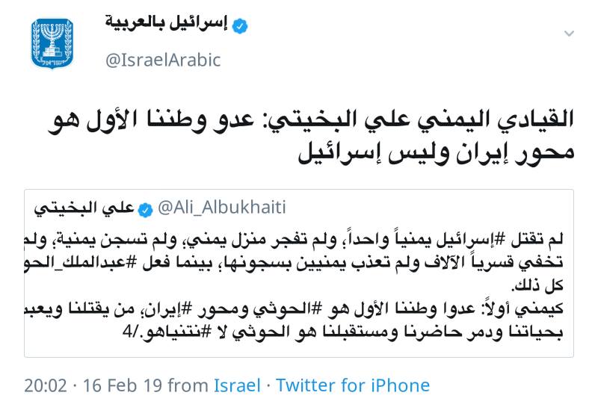598x419 pixels.
Task: Click the account name إسرائيل بالعربية
Action: click(166, 24)
